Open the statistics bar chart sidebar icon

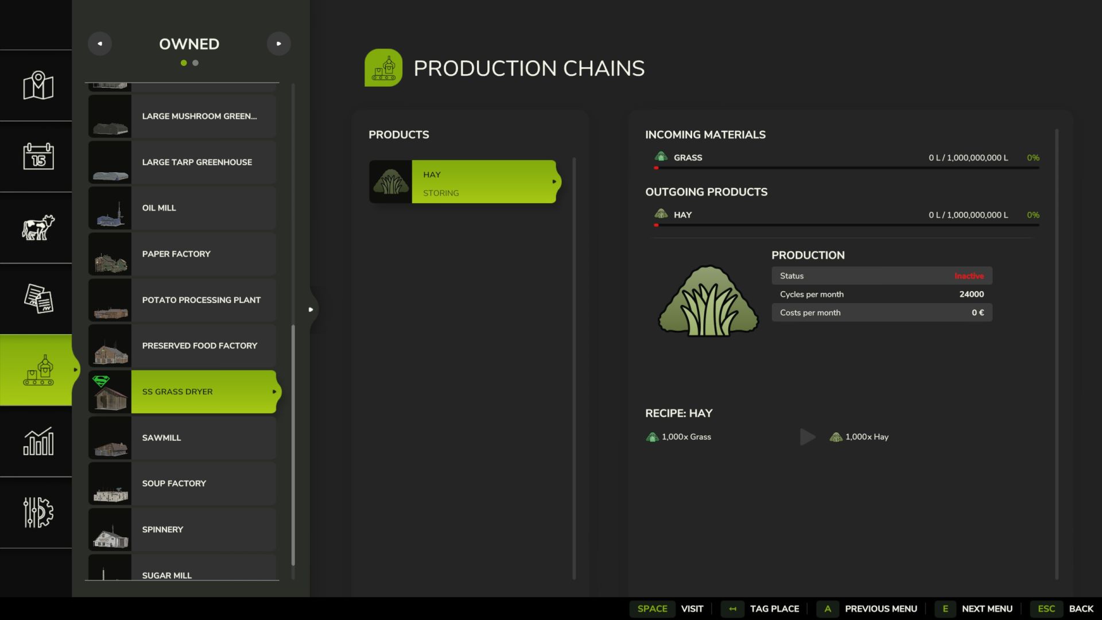(x=38, y=441)
